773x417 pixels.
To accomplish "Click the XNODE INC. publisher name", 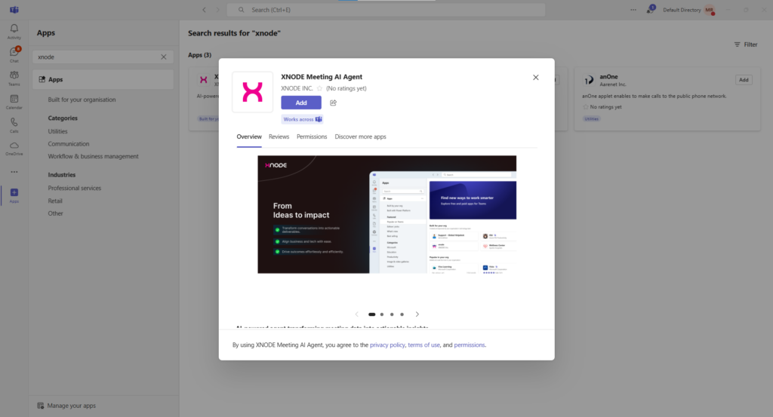I will click(297, 89).
